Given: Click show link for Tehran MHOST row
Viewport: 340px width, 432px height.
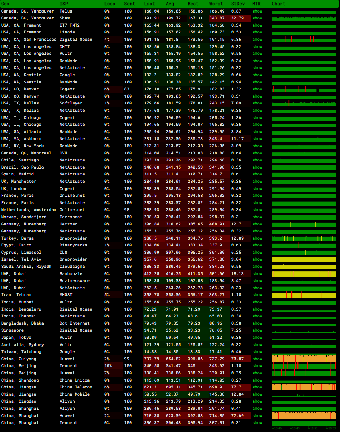Looking at the screenshot, I should pos(257,295).
